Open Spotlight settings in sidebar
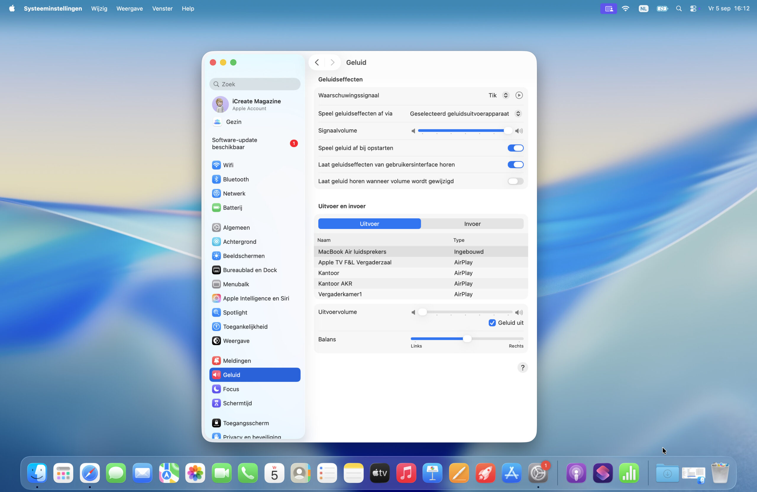 (x=235, y=312)
